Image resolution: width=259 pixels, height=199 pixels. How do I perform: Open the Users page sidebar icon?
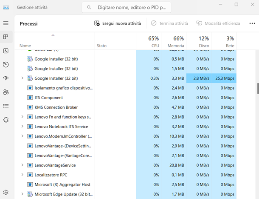point(6,92)
